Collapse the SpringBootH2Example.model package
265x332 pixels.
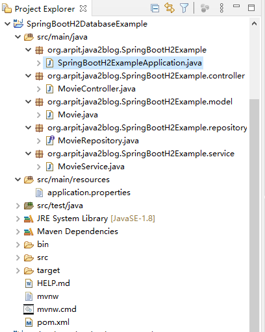(29, 102)
